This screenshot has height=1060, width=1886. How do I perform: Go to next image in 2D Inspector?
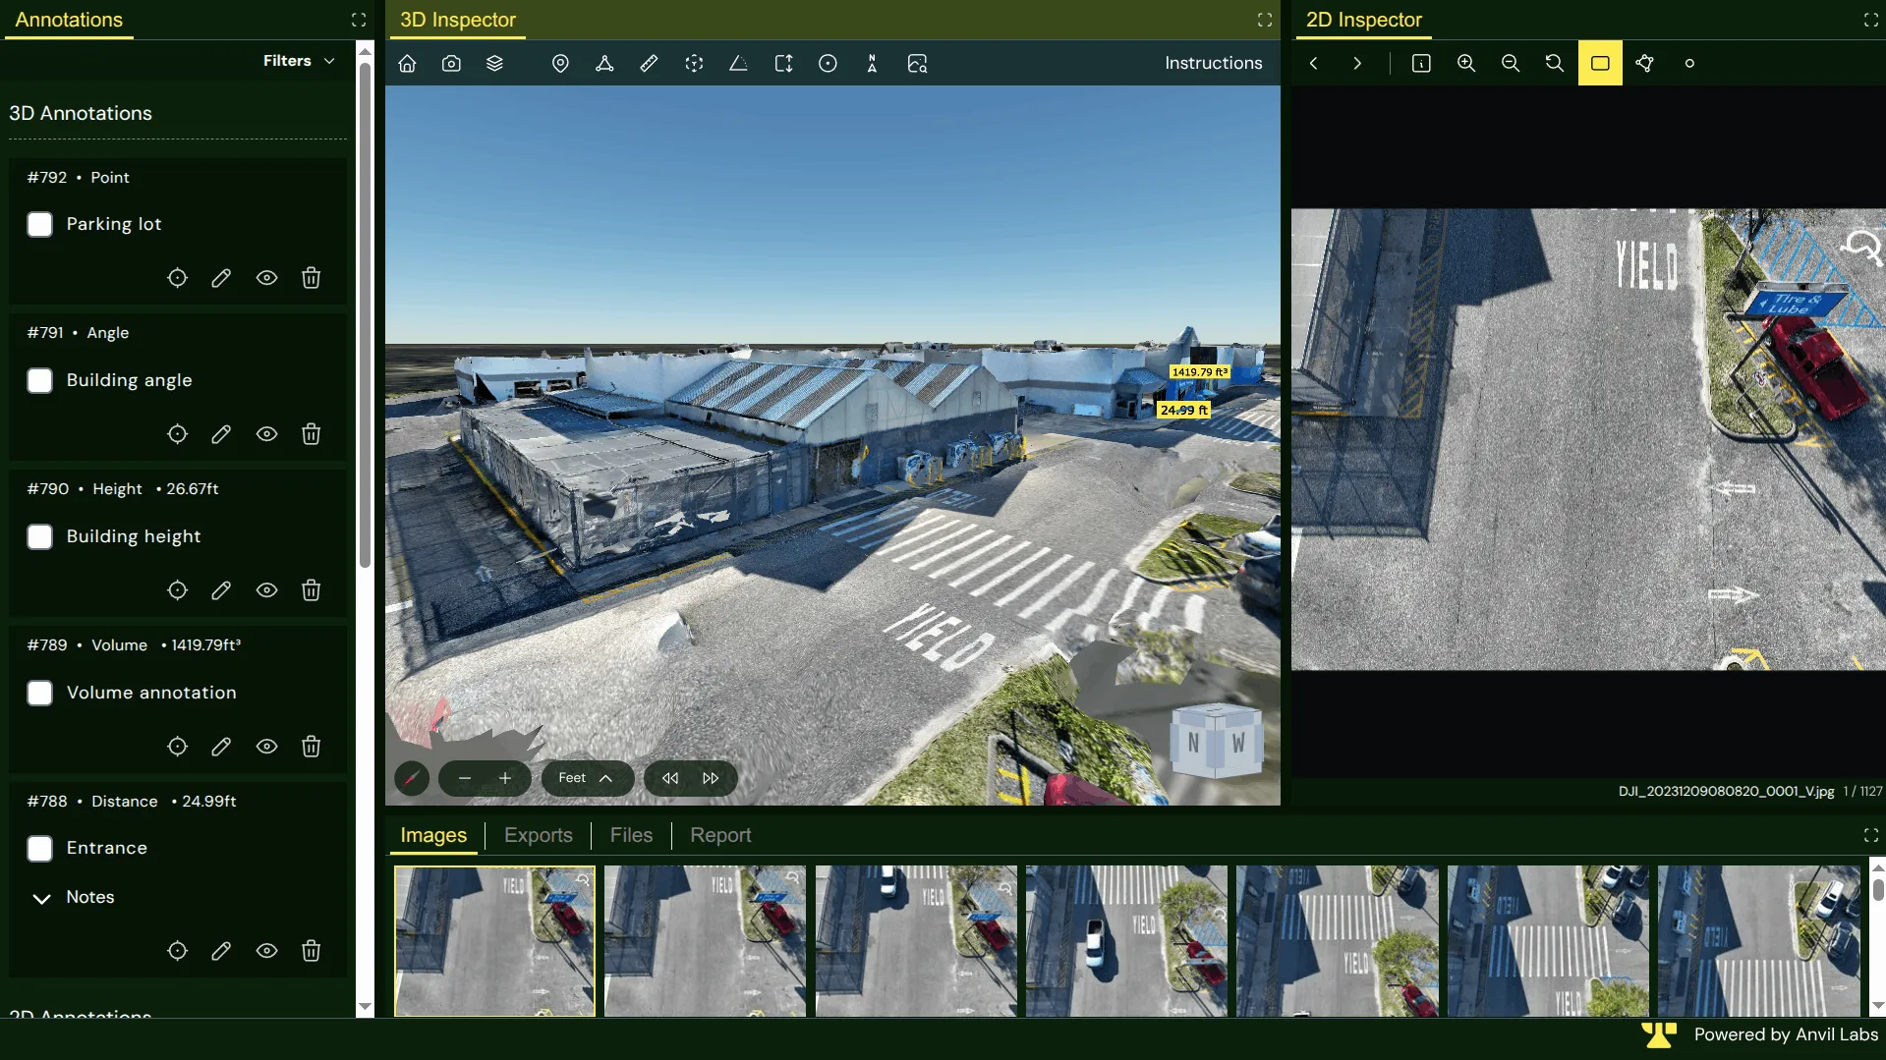coord(1357,64)
